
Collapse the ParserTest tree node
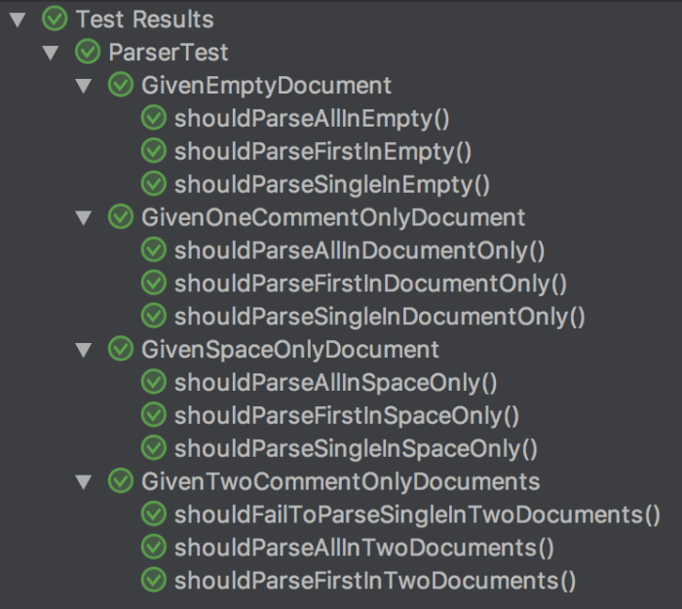(51, 53)
